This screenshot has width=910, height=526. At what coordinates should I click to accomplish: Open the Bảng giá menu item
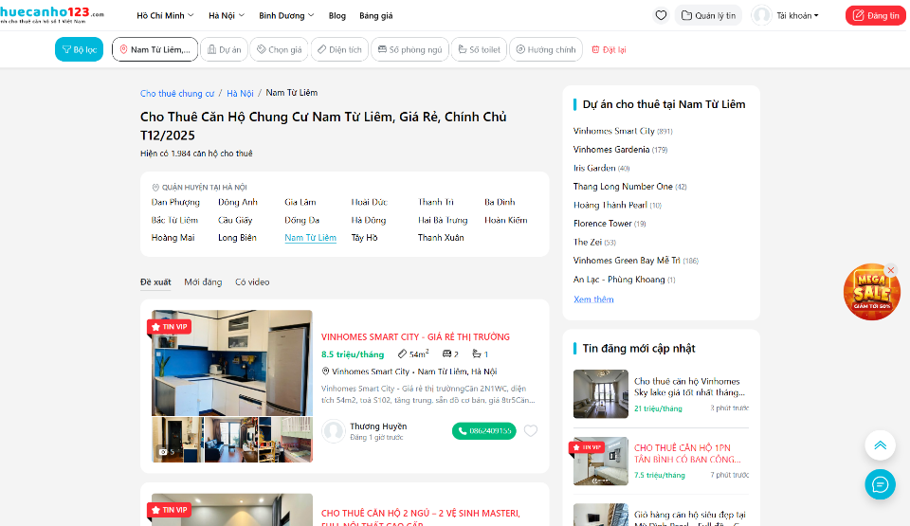point(375,16)
